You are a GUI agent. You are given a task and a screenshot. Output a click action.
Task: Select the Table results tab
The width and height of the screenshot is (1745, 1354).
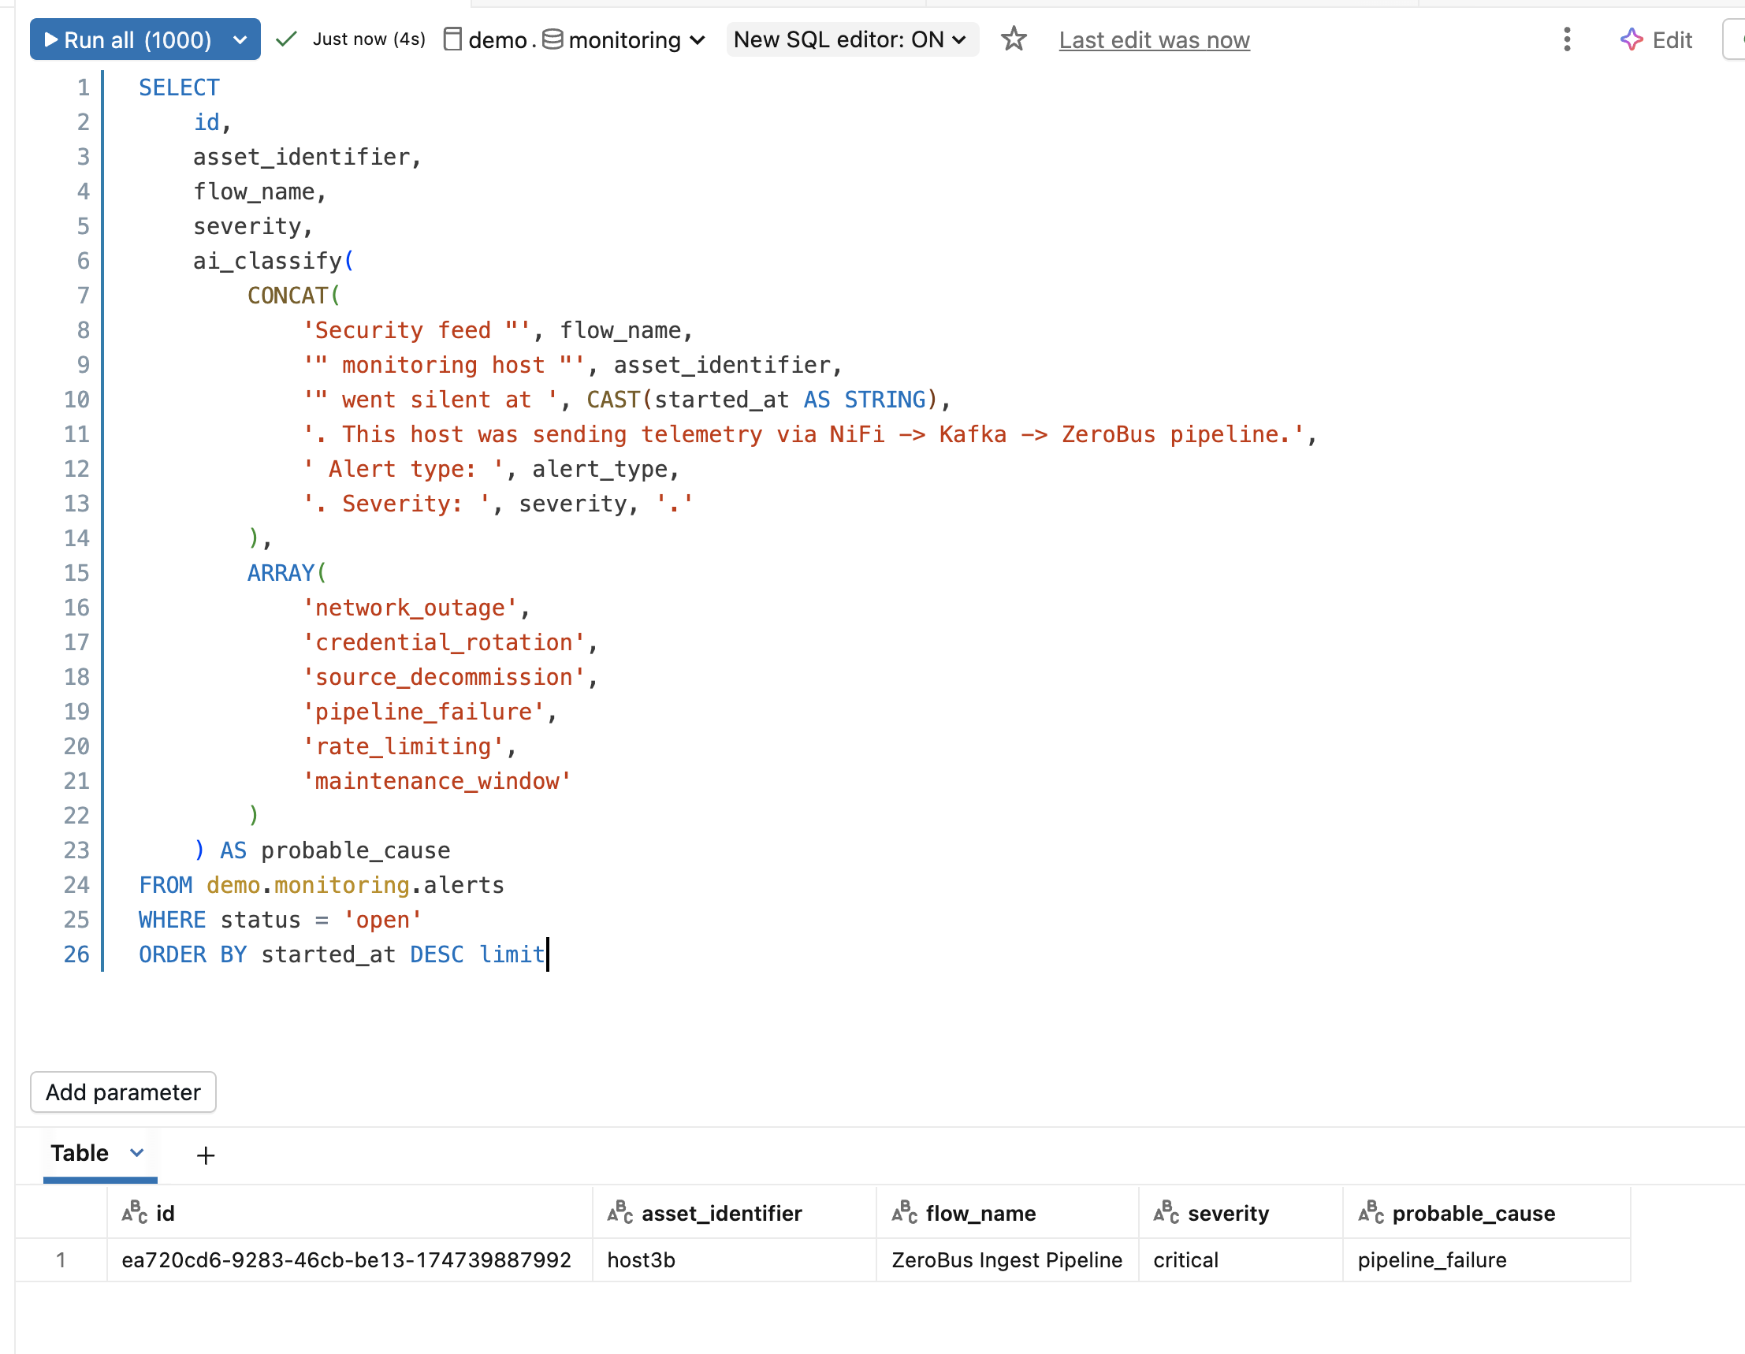80,1153
